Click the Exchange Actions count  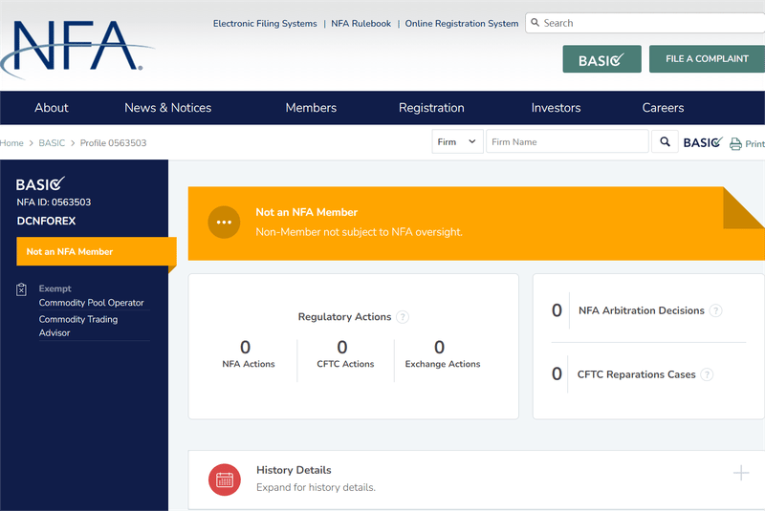coord(439,347)
